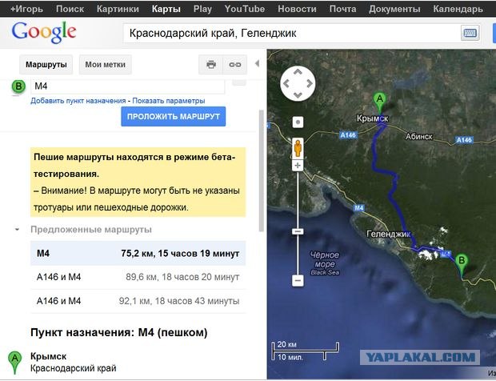Click Геленджик label on map
The image size is (496, 381).
point(389,234)
